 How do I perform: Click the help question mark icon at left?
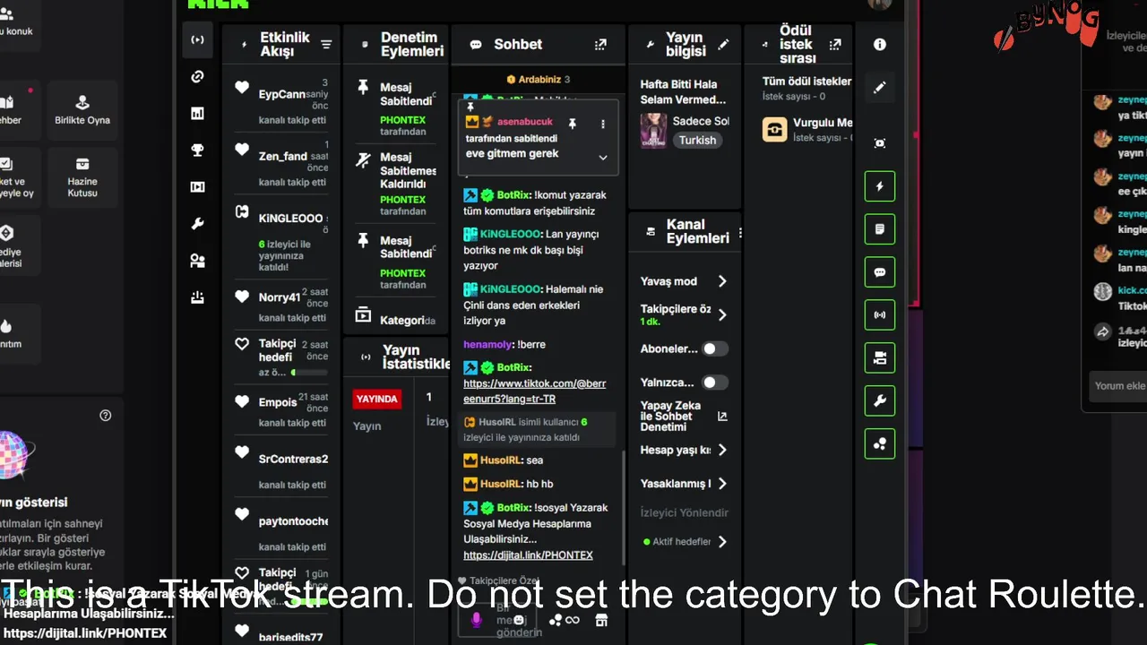click(x=106, y=416)
